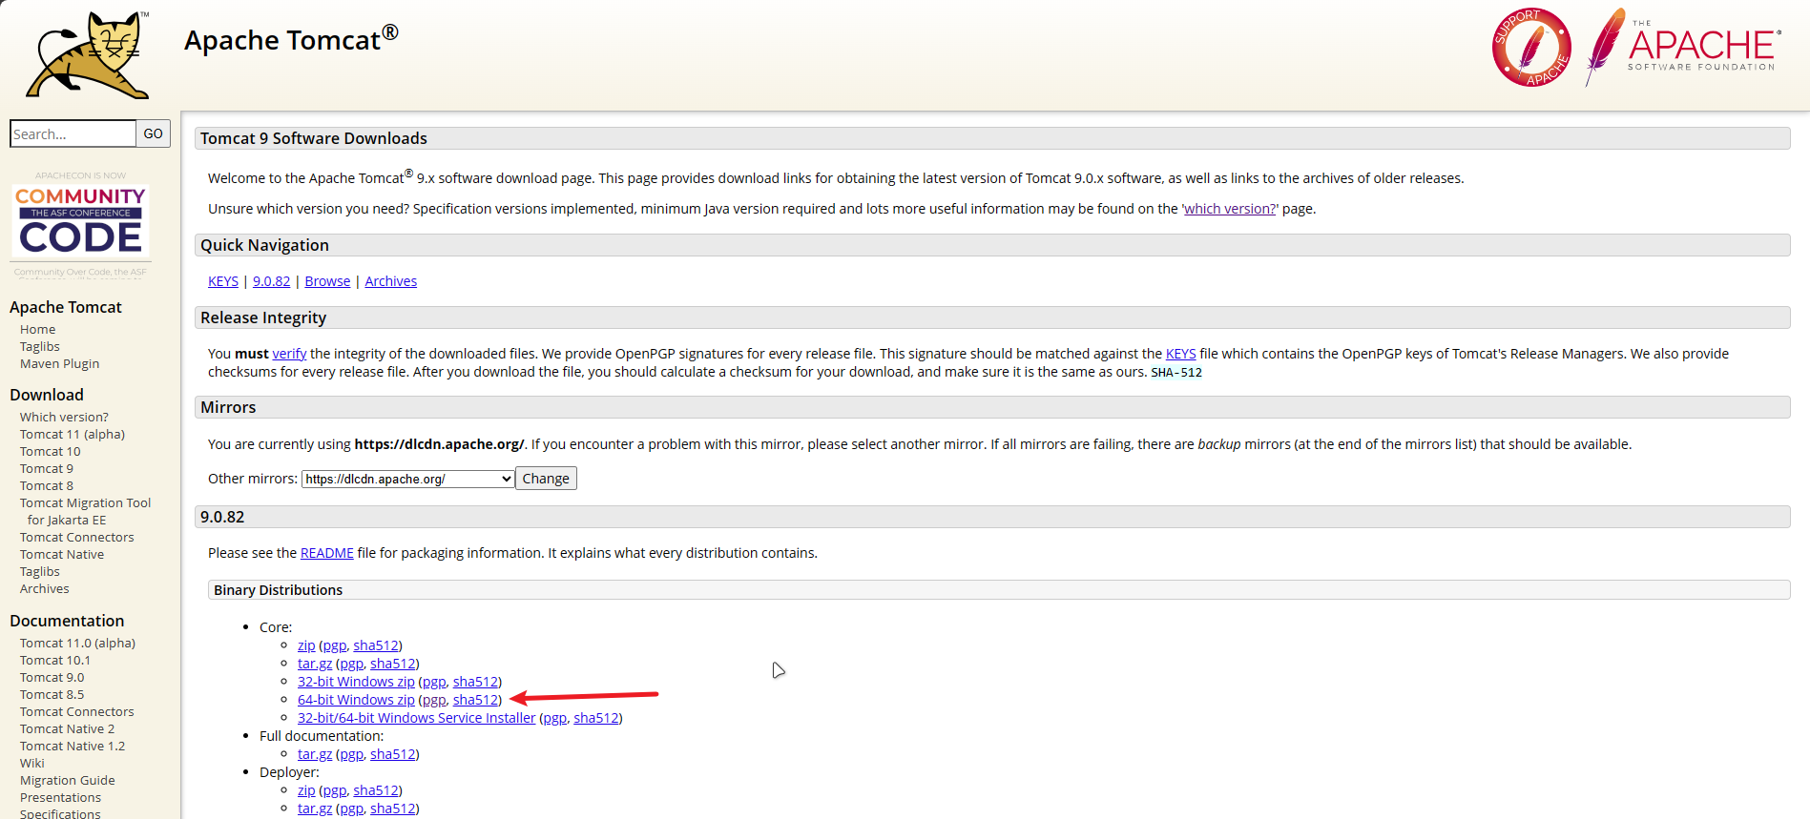Select Tomcat 11 (alpha) download page
Viewport: 1810px width, 819px height.
[x=73, y=435]
